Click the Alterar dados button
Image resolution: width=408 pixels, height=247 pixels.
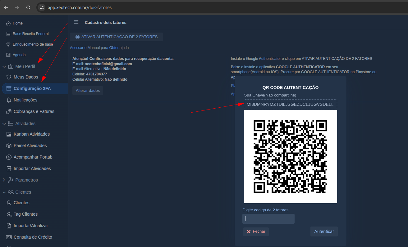[x=88, y=91]
